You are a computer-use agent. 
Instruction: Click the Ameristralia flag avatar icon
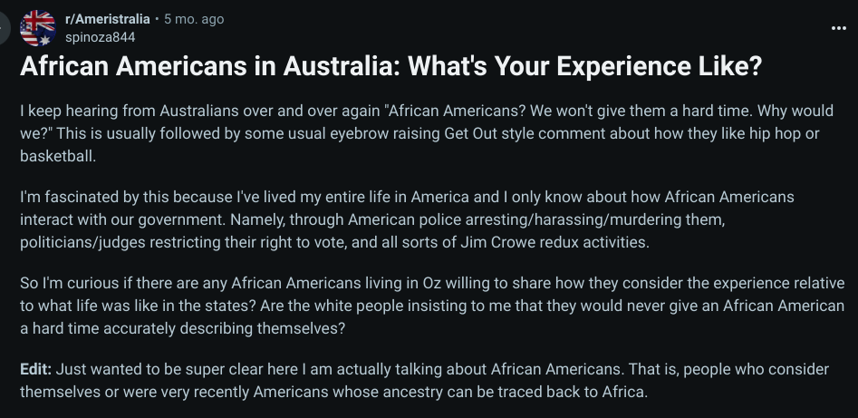pyautogui.click(x=38, y=28)
